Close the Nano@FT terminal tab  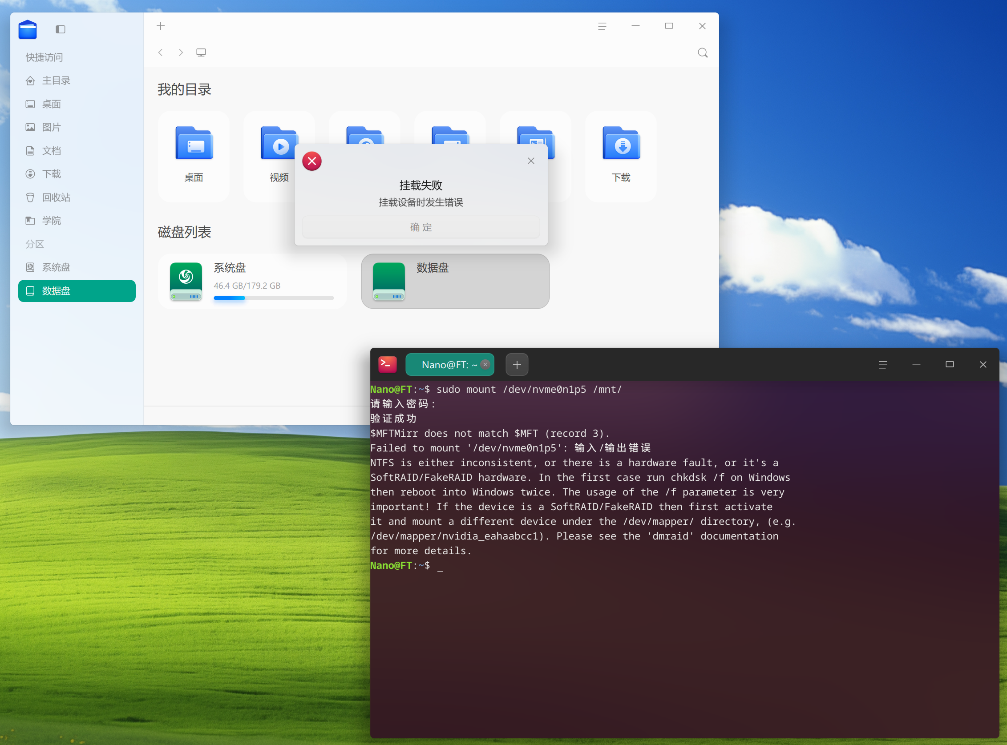[x=485, y=364]
